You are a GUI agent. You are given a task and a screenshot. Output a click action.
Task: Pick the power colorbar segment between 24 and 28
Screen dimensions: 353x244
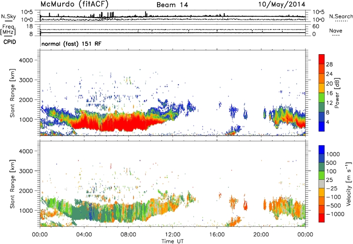click(322, 69)
